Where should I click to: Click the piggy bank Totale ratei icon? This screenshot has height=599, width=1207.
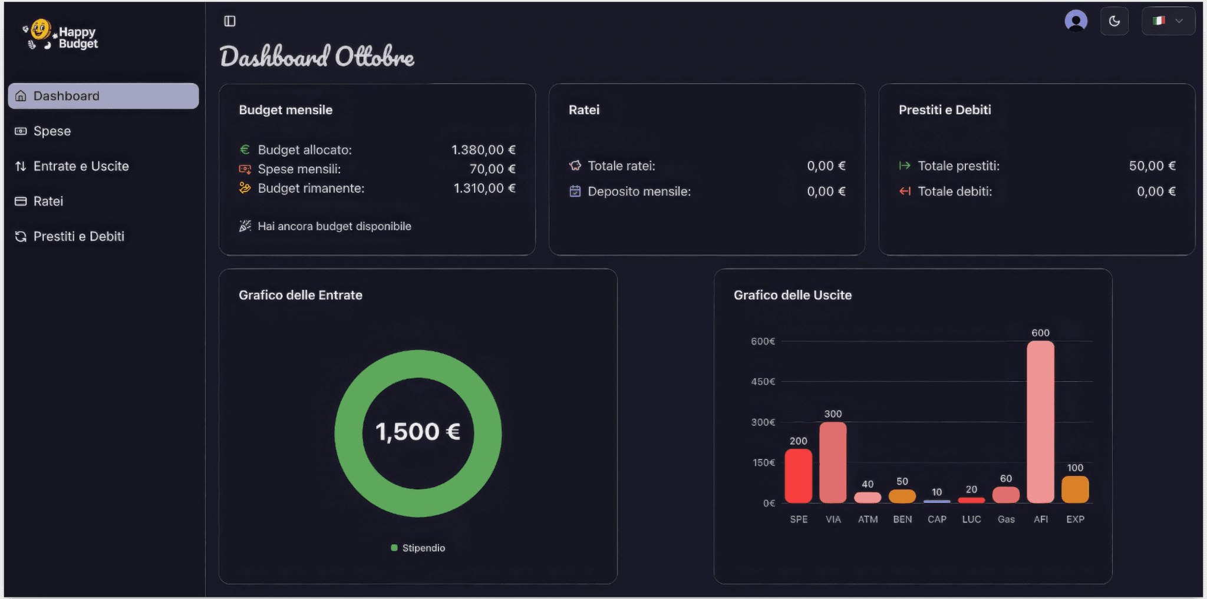(575, 166)
